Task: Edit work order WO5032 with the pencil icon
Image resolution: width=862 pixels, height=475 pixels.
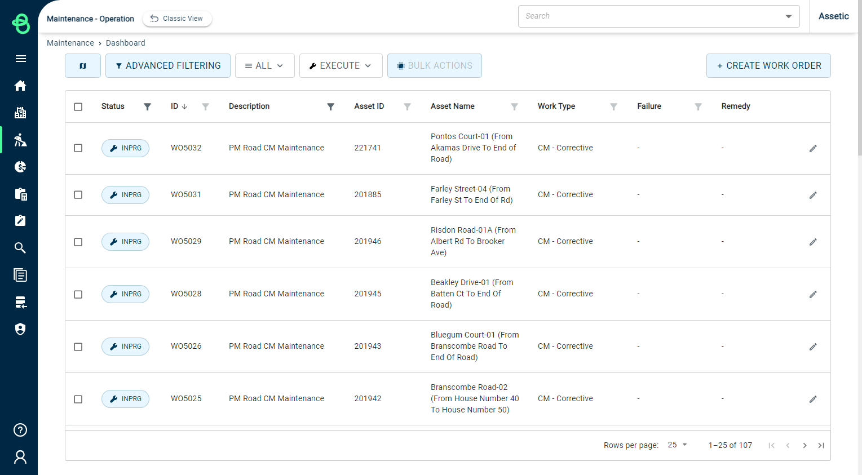Action: pyautogui.click(x=813, y=148)
